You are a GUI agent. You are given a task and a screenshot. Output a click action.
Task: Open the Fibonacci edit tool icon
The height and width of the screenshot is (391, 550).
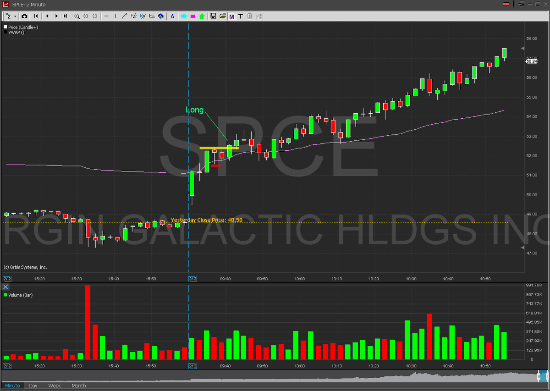pos(134,16)
